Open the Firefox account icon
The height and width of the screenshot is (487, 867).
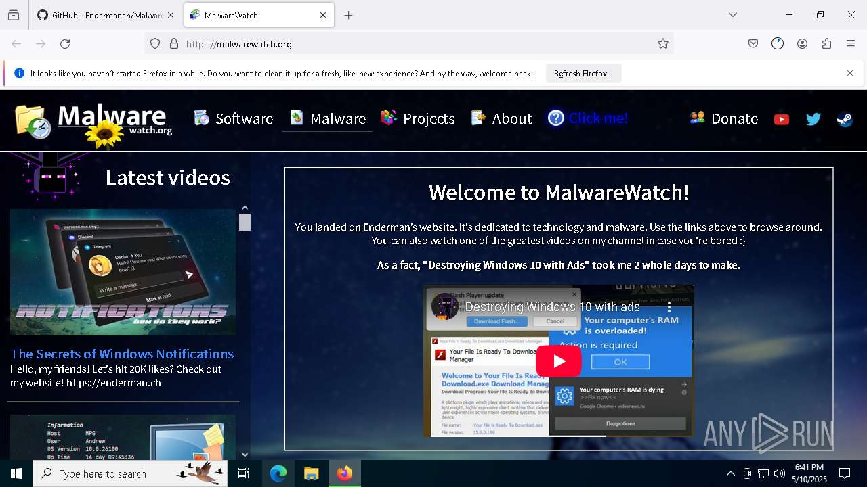pyautogui.click(x=802, y=44)
